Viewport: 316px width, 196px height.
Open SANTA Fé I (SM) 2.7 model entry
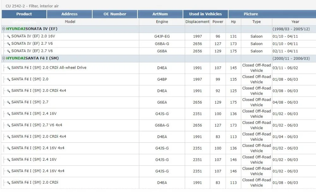tap(30, 102)
